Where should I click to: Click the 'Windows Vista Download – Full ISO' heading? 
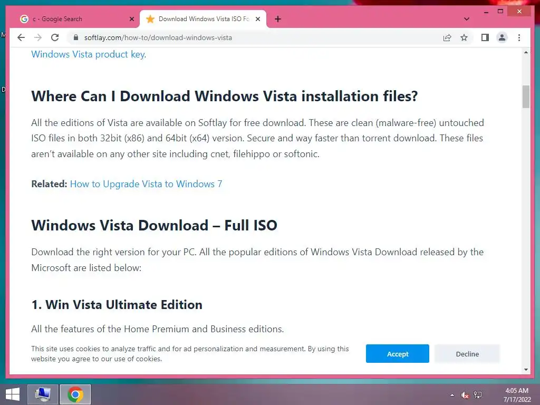click(x=155, y=225)
